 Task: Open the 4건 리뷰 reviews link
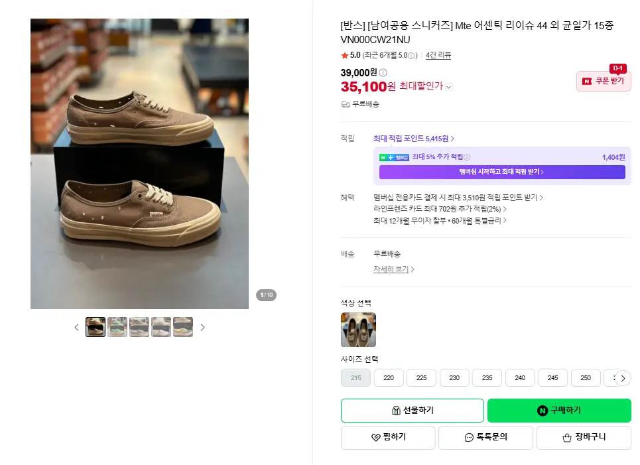click(438, 55)
